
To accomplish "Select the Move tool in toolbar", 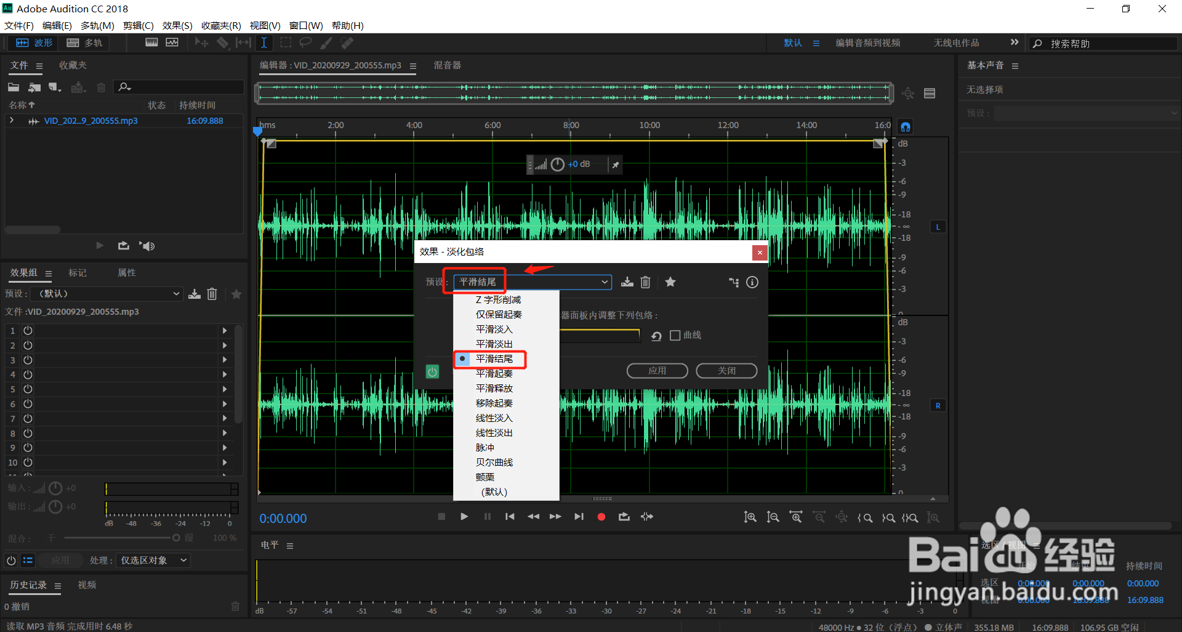I will tap(201, 43).
